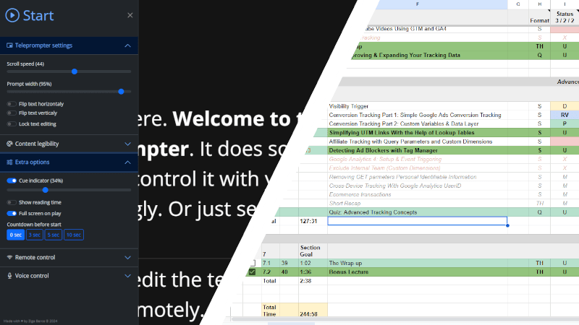Select the 3 sec countdown option
Image resolution: width=579 pixels, height=325 pixels.
coord(35,235)
